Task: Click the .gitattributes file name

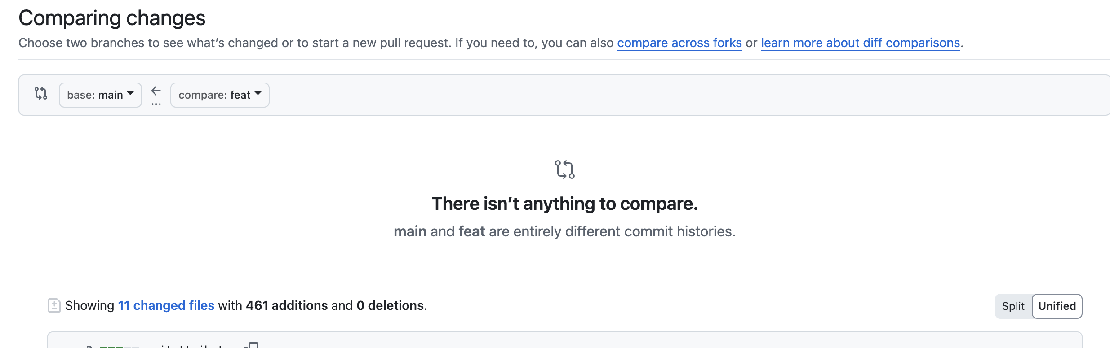Action: [x=194, y=346]
